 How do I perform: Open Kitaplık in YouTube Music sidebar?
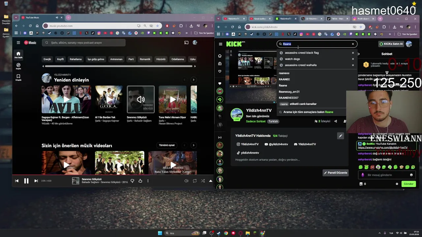coord(18,77)
